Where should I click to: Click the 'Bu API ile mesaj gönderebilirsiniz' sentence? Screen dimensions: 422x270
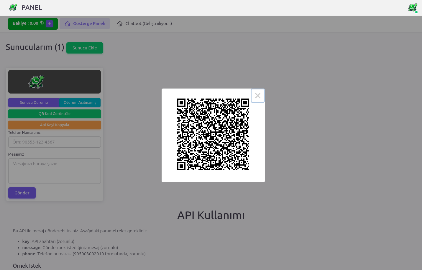(80, 231)
